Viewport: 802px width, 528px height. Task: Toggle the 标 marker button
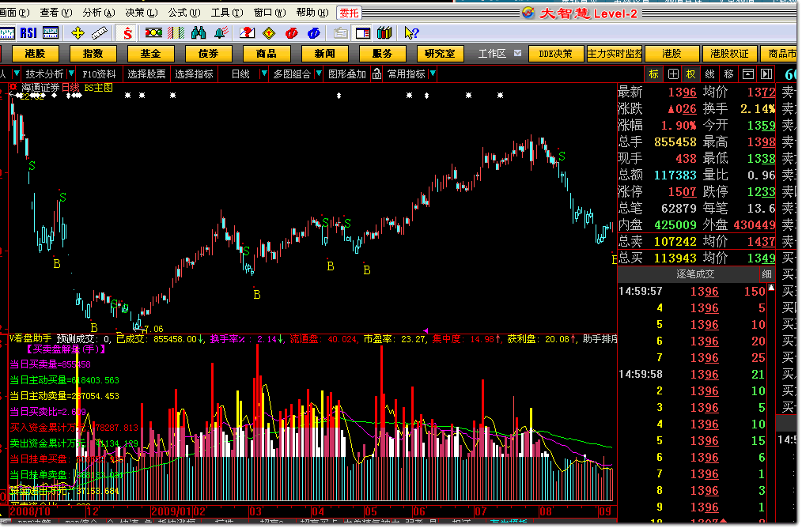click(x=653, y=74)
